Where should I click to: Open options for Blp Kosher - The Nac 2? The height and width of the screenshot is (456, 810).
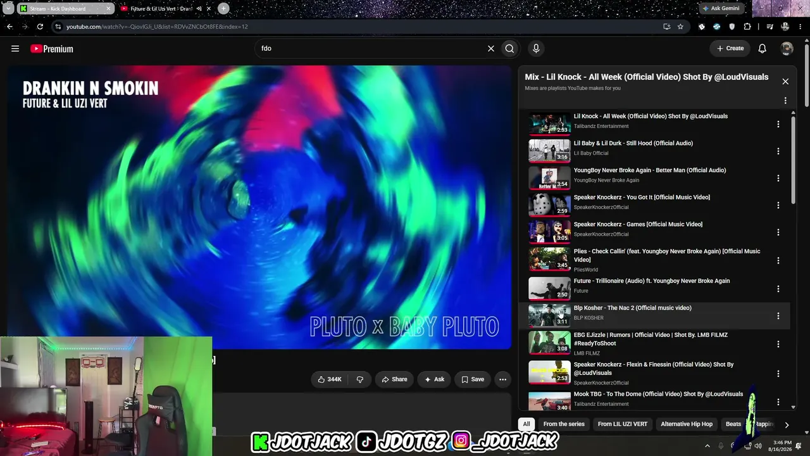778,316
